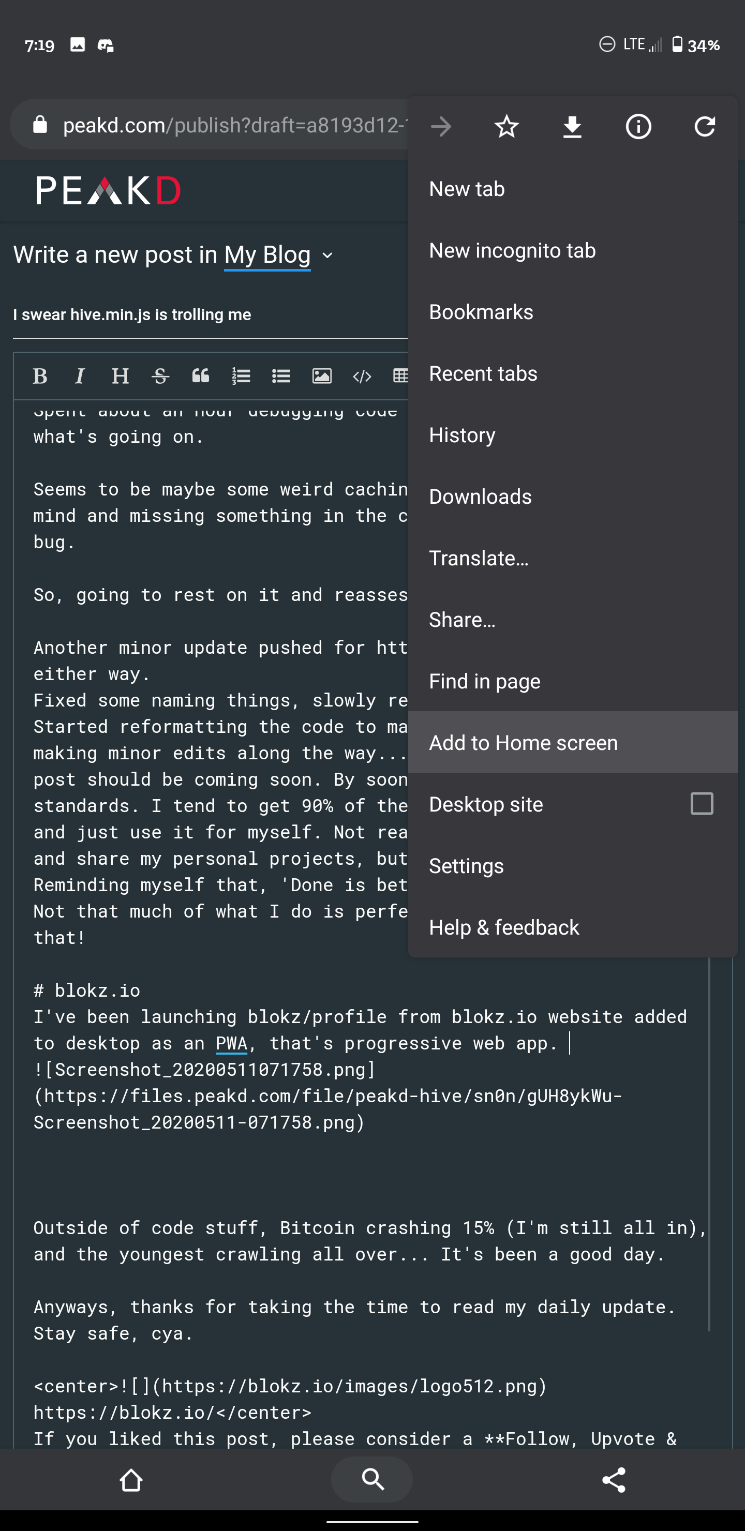
Task: Enable the Desktop site checkbox
Action: click(x=702, y=804)
